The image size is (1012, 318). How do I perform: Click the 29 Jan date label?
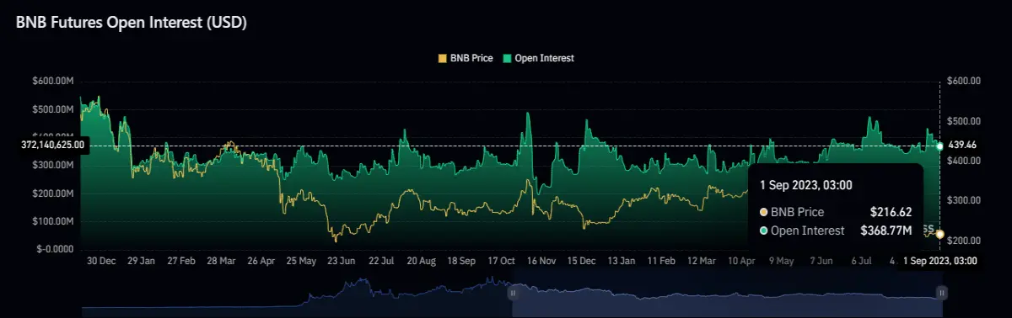141,262
